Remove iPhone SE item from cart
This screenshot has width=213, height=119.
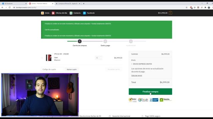(42, 58)
